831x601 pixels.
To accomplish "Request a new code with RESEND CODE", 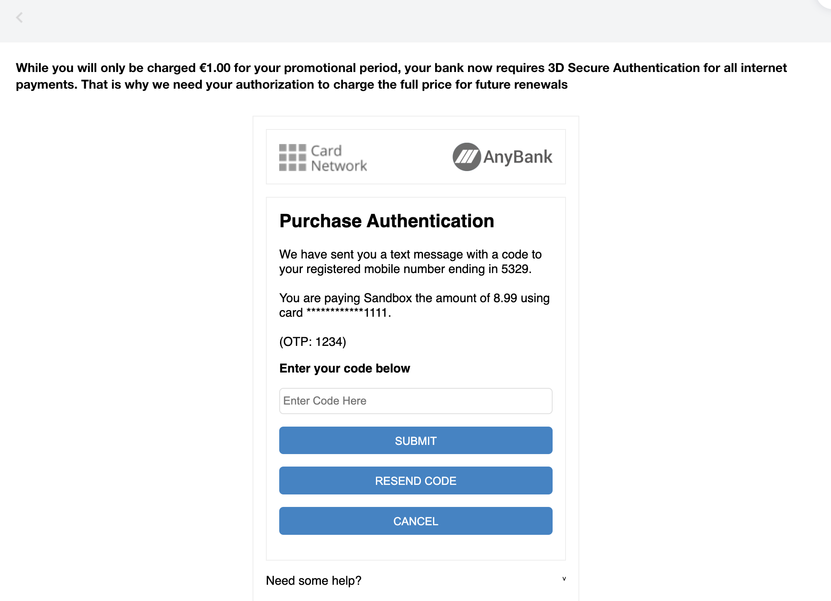I will 416,480.
